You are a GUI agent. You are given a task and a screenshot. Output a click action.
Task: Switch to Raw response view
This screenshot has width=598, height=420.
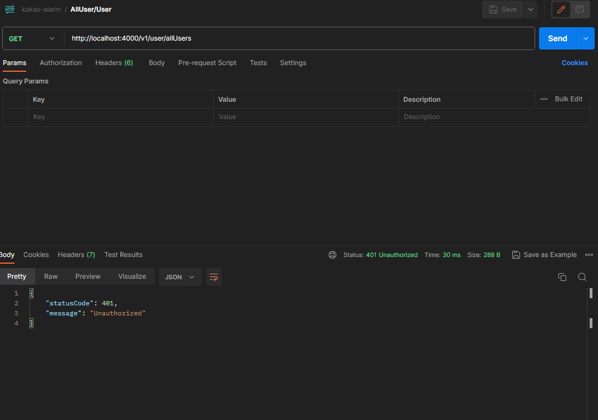[x=51, y=276]
